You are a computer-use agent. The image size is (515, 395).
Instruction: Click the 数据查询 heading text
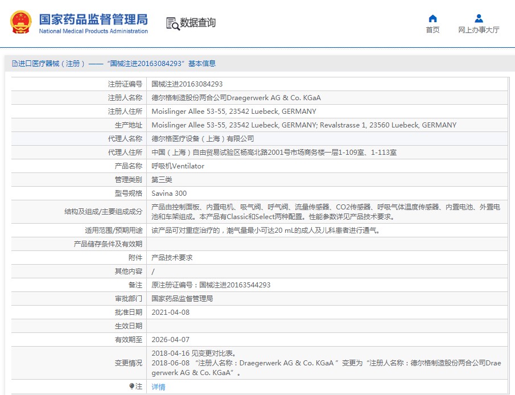[x=197, y=23]
